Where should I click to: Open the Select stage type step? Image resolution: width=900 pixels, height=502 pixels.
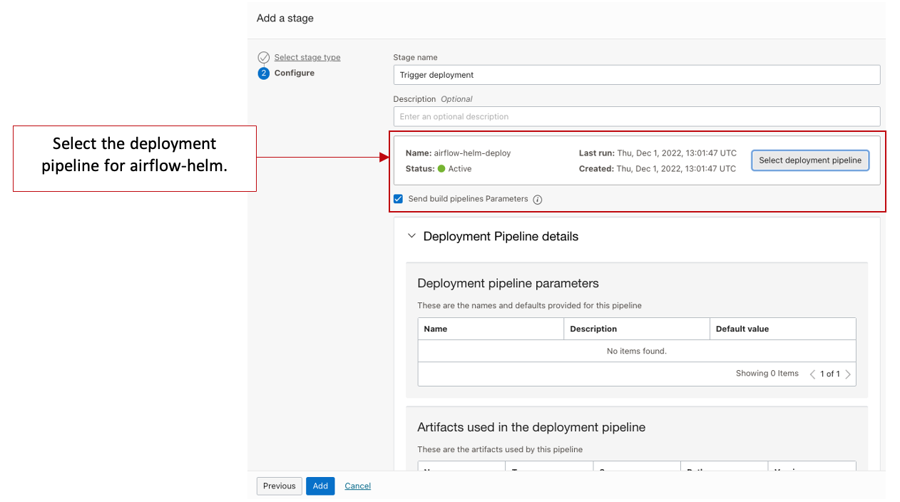click(x=307, y=58)
